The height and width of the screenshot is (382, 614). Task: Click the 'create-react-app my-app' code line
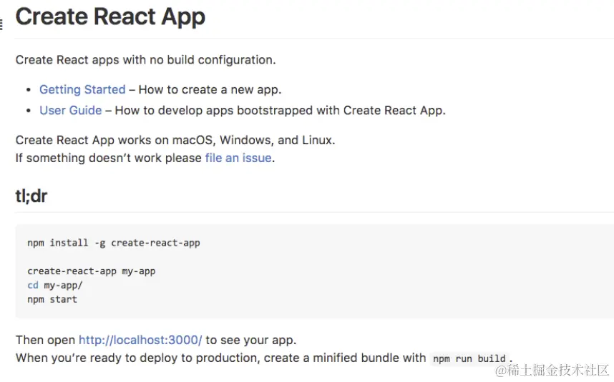(x=91, y=271)
